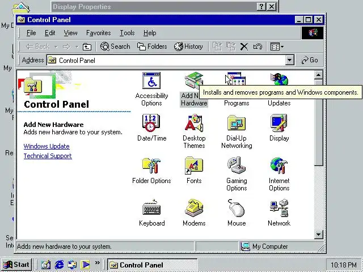Open the Add New Hardware icon
The width and height of the screenshot is (363, 272).
tap(193, 80)
